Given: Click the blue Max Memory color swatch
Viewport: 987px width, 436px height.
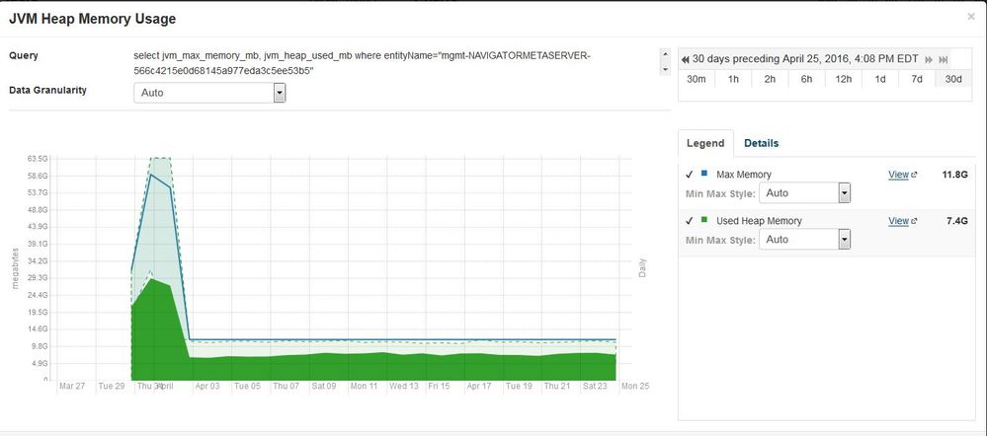Looking at the screenshot, I should tap(703, 174).
